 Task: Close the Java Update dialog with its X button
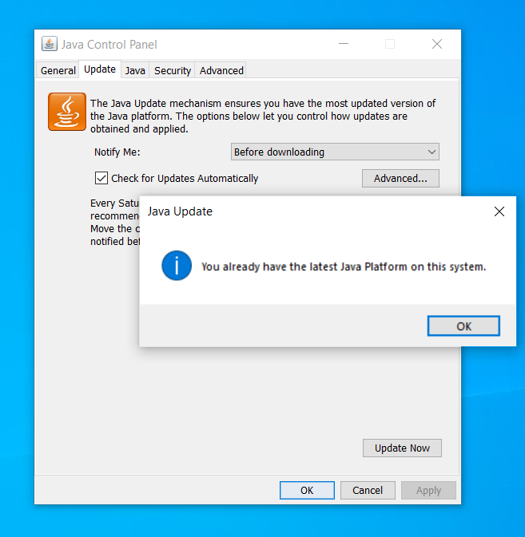(499, 211)
